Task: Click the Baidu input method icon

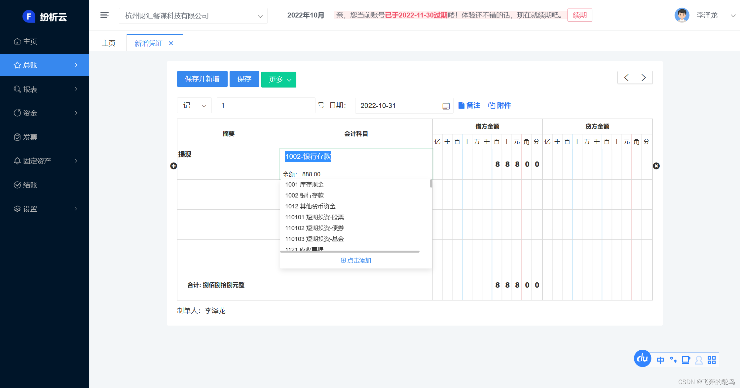Action: pyautogui.click(x=642, y=359)
